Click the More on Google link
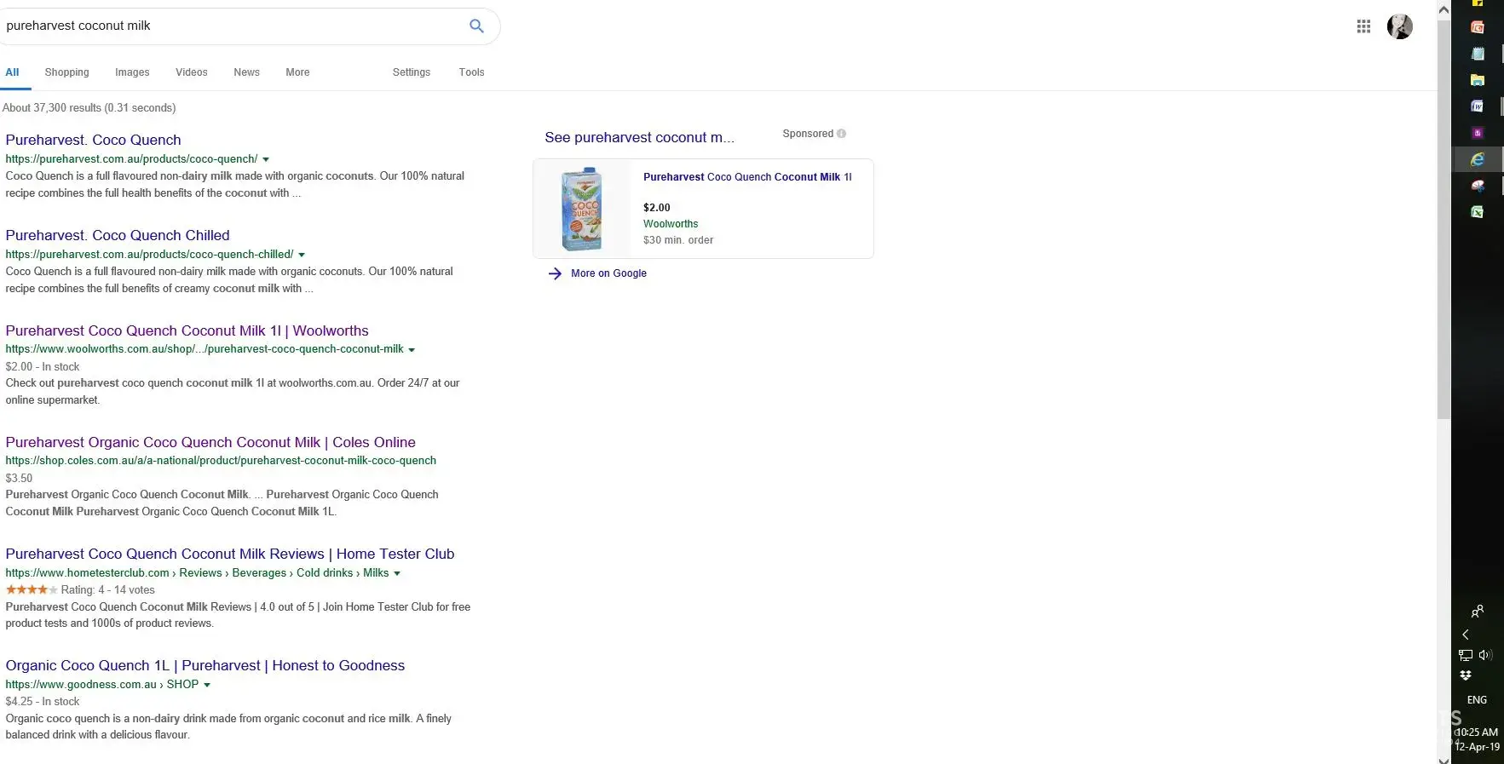The width and height of the screenshot is (1504, 764). coord(608,273)
